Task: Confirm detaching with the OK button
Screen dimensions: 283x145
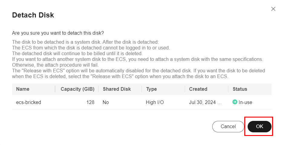Action: click(259, 127)
